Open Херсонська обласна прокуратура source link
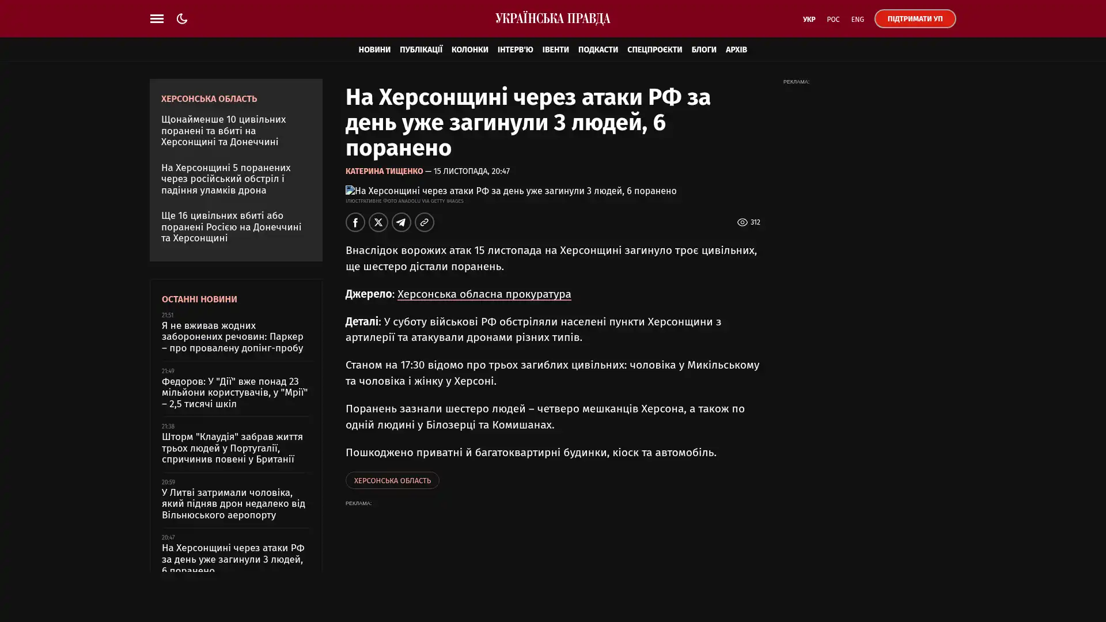The image size is (1106, 622). [484, 294]
